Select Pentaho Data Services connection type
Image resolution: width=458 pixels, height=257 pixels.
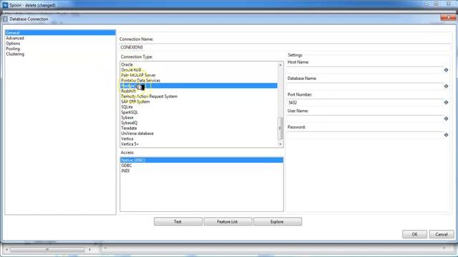coord(141,81)
